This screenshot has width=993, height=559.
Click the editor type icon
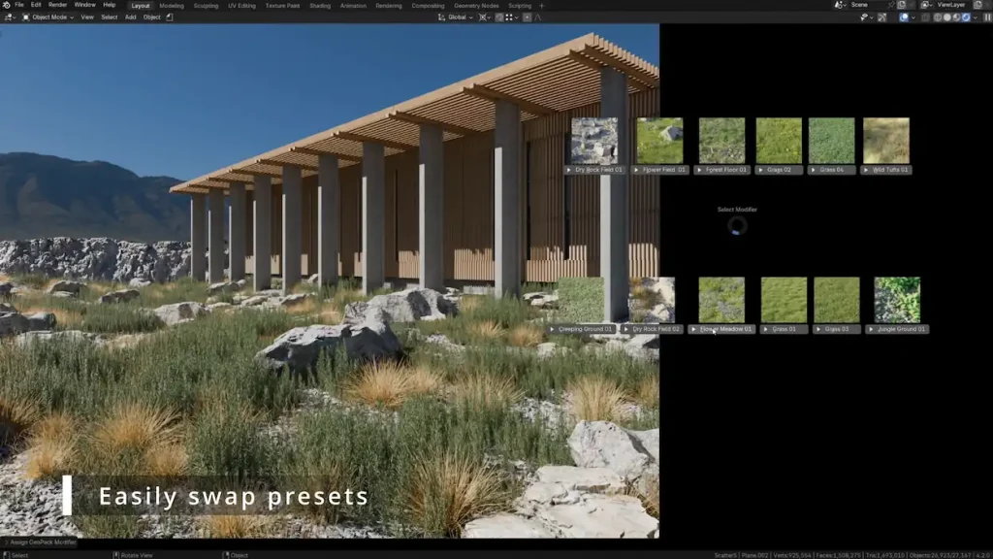[x=9, y=16]
